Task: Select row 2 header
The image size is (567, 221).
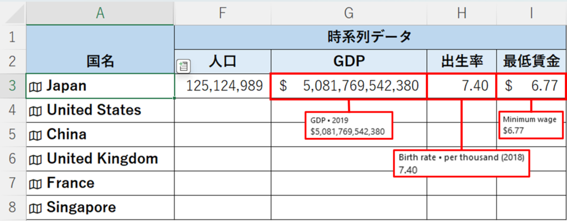Action: [x=13, y=61]
